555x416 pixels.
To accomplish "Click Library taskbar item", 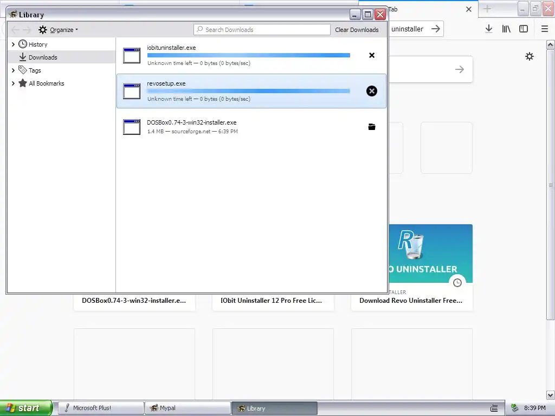I will click(x=274, y=408).
